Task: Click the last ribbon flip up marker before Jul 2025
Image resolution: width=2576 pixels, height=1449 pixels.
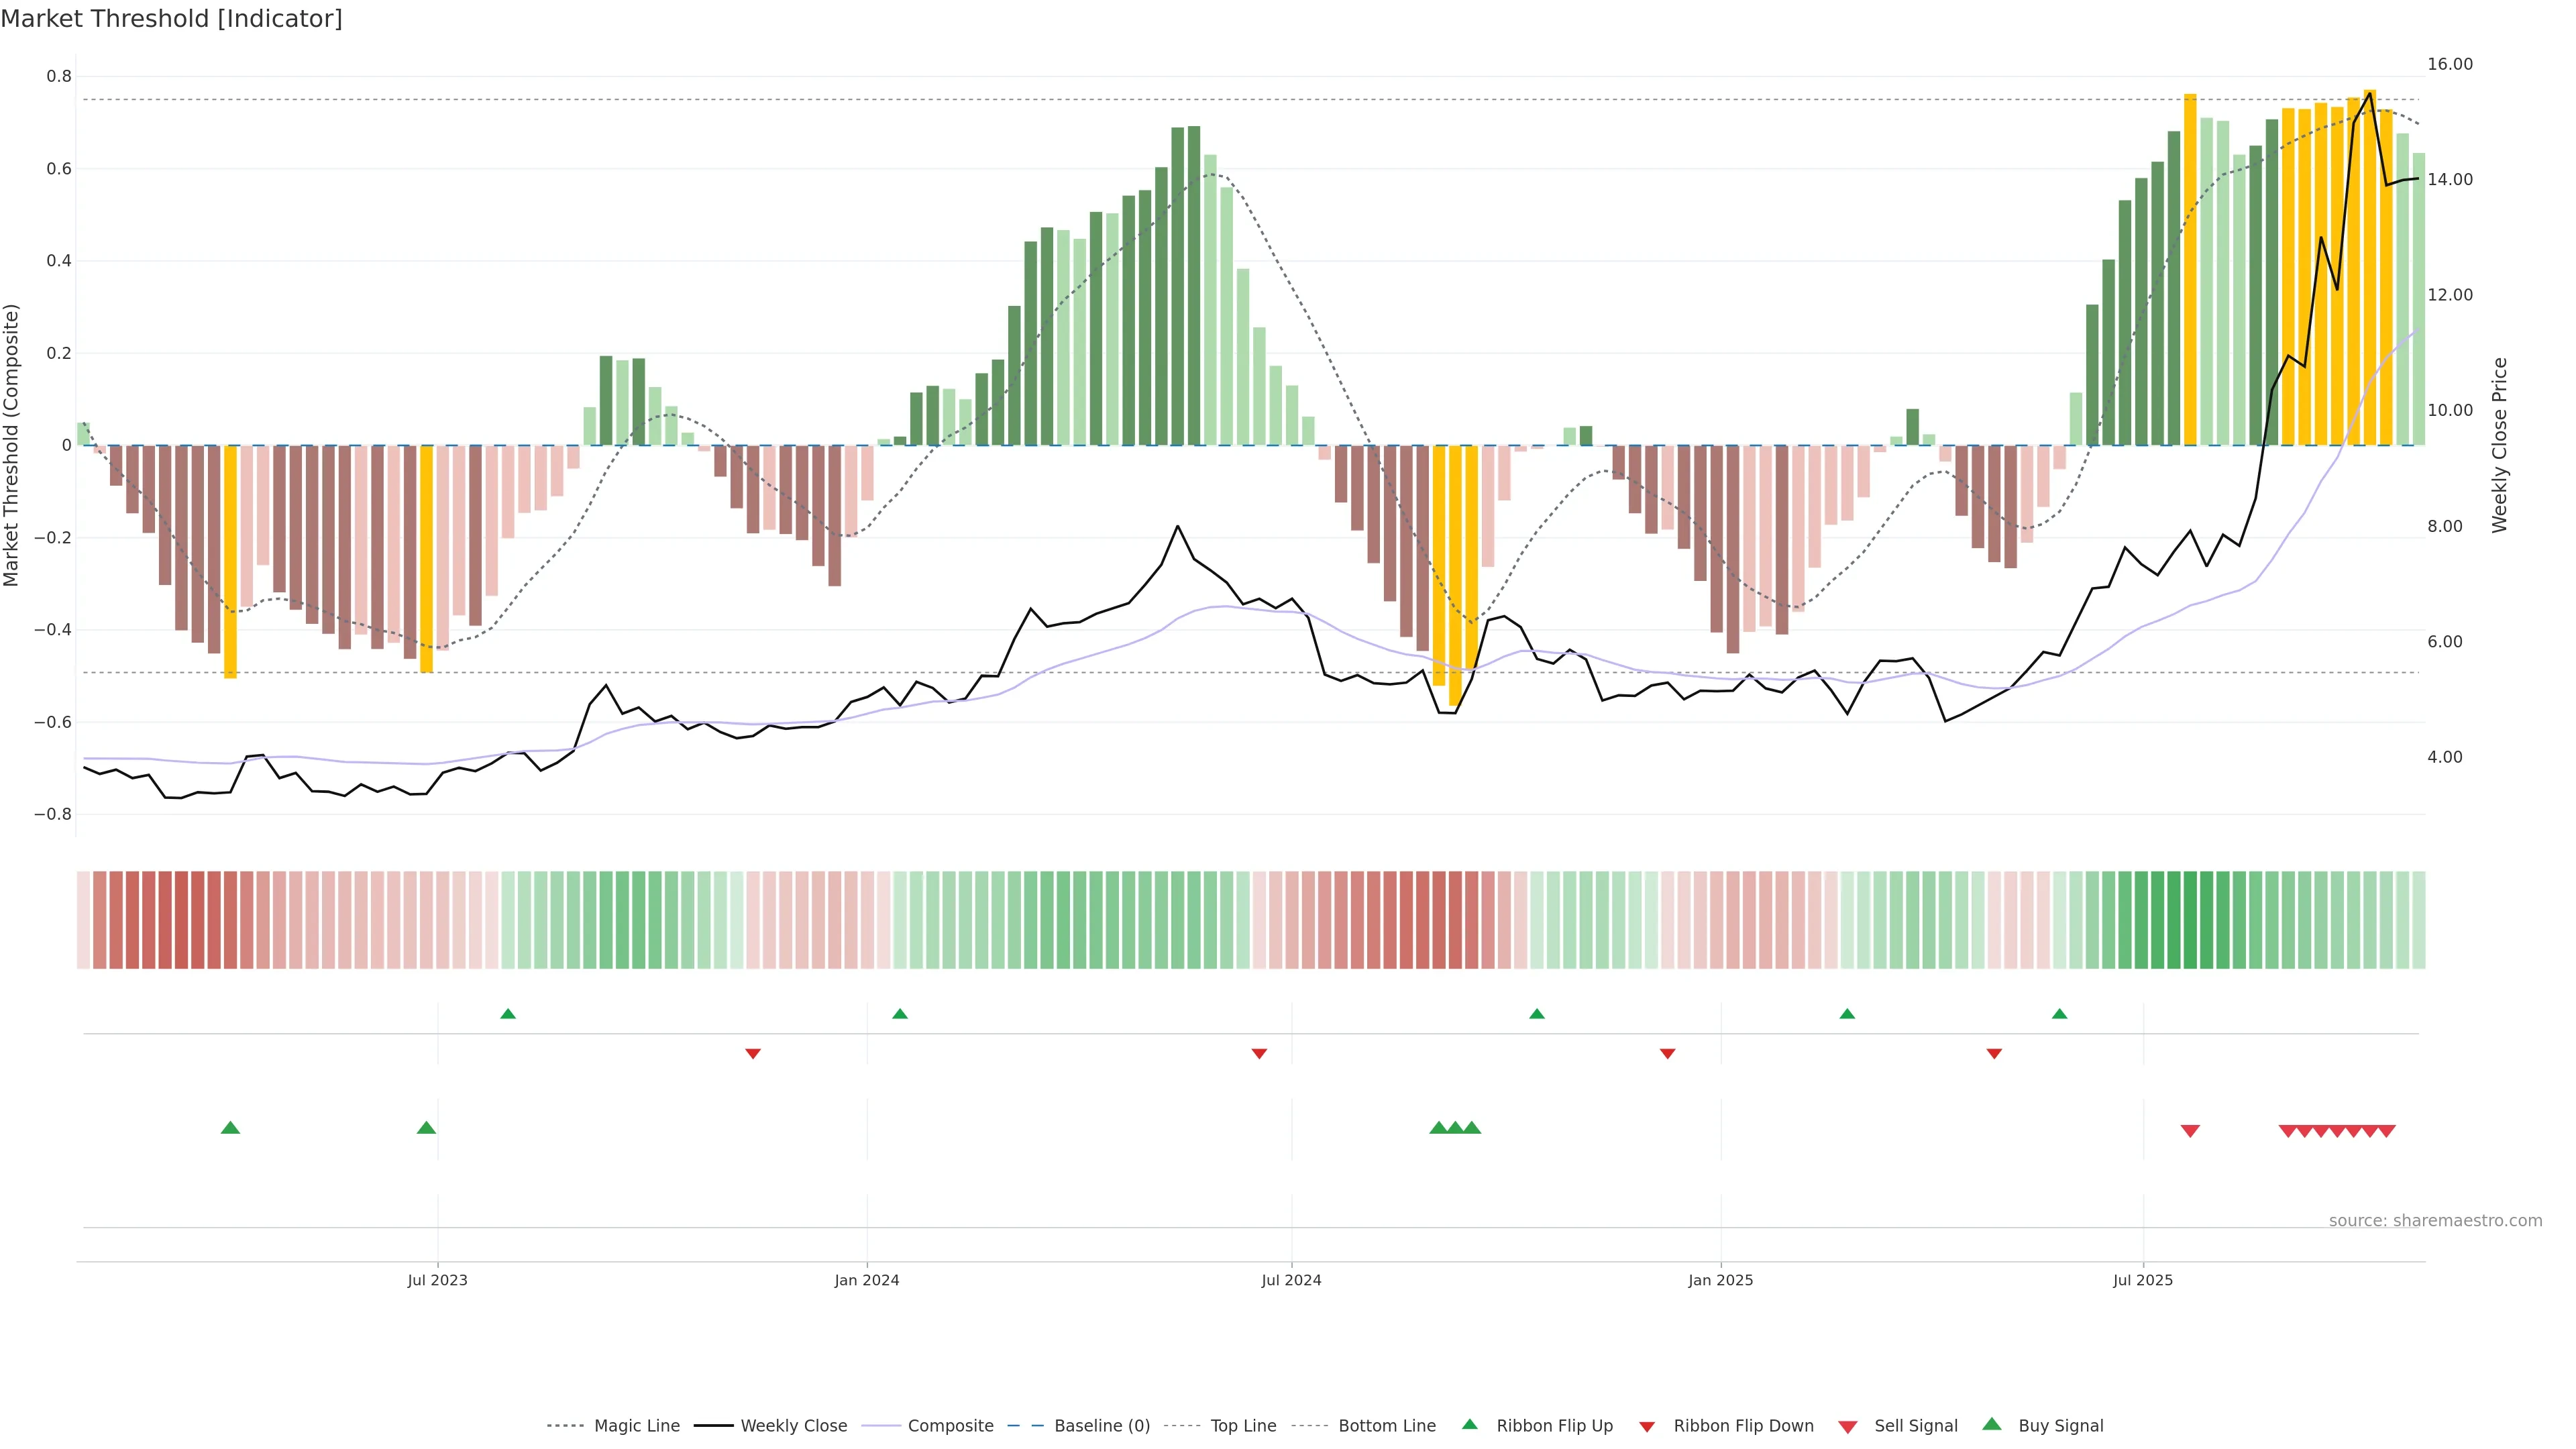Action: point(2059,1014)
